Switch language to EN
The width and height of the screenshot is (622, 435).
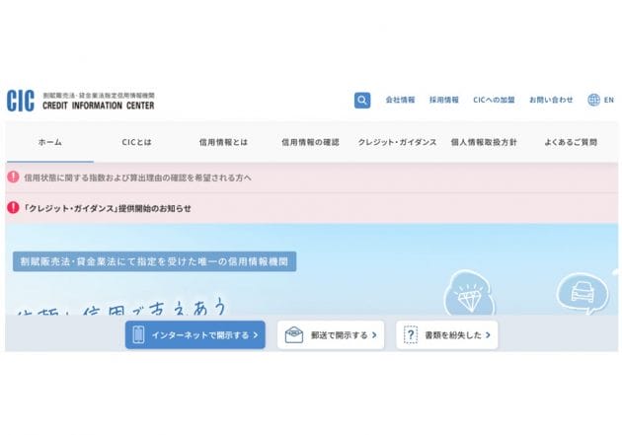608,100
